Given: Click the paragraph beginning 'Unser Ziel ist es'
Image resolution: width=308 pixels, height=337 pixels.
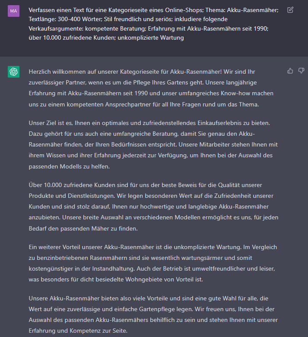Looking at the screenshot, I should coord(153,145).
